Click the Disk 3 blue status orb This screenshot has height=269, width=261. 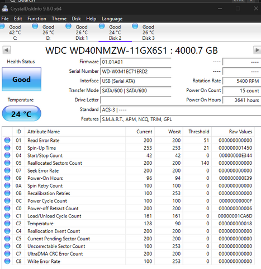[135, 26]
